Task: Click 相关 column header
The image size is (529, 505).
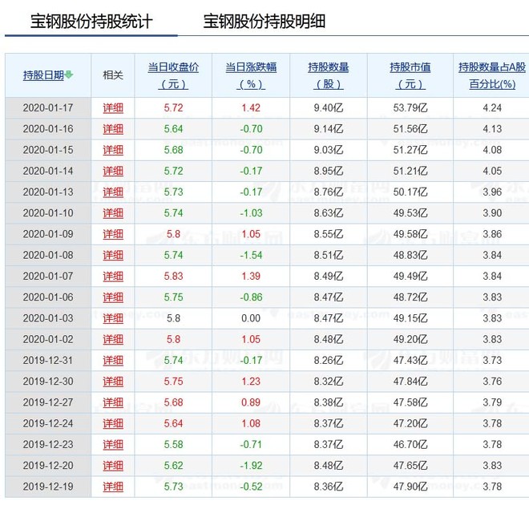Action: [x=113, y=75]
